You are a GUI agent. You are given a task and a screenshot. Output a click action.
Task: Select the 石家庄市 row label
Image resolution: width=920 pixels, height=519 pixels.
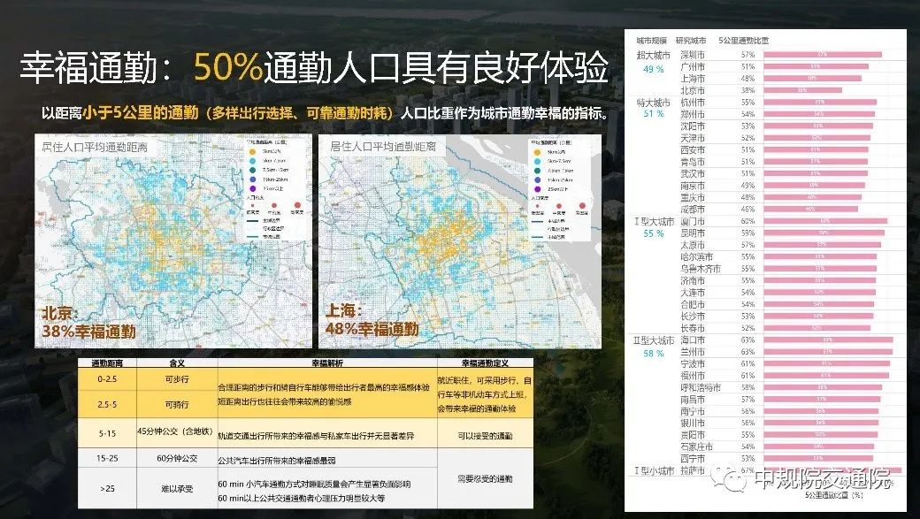[x=696, y=446]
